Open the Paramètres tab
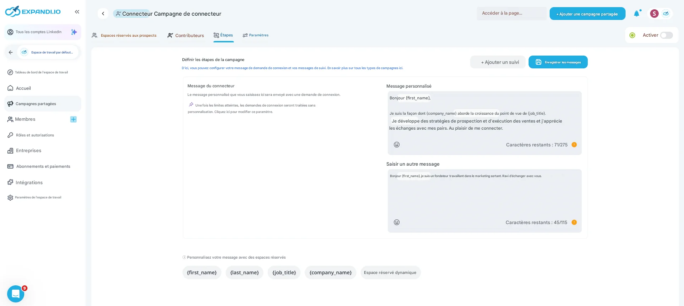The height and width of the screenshot is (306, 684). (x=256, y=35)
